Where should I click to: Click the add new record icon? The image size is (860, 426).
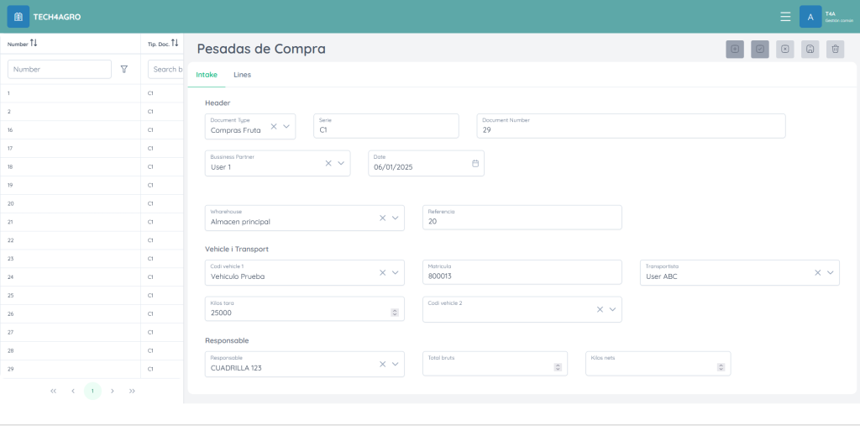point(735,50)
